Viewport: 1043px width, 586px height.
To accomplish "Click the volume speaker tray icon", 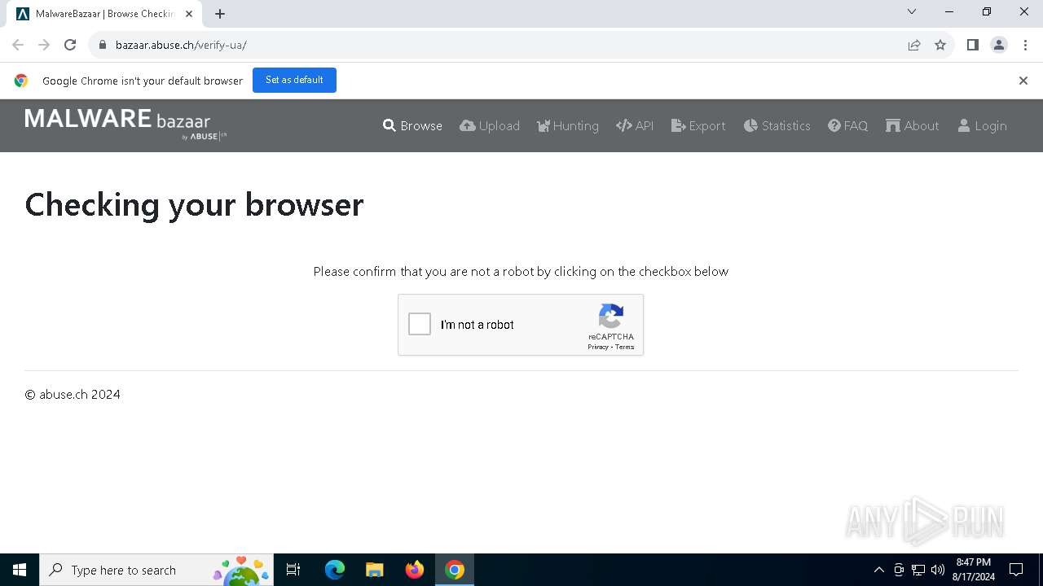I will [x=938, y=570].
